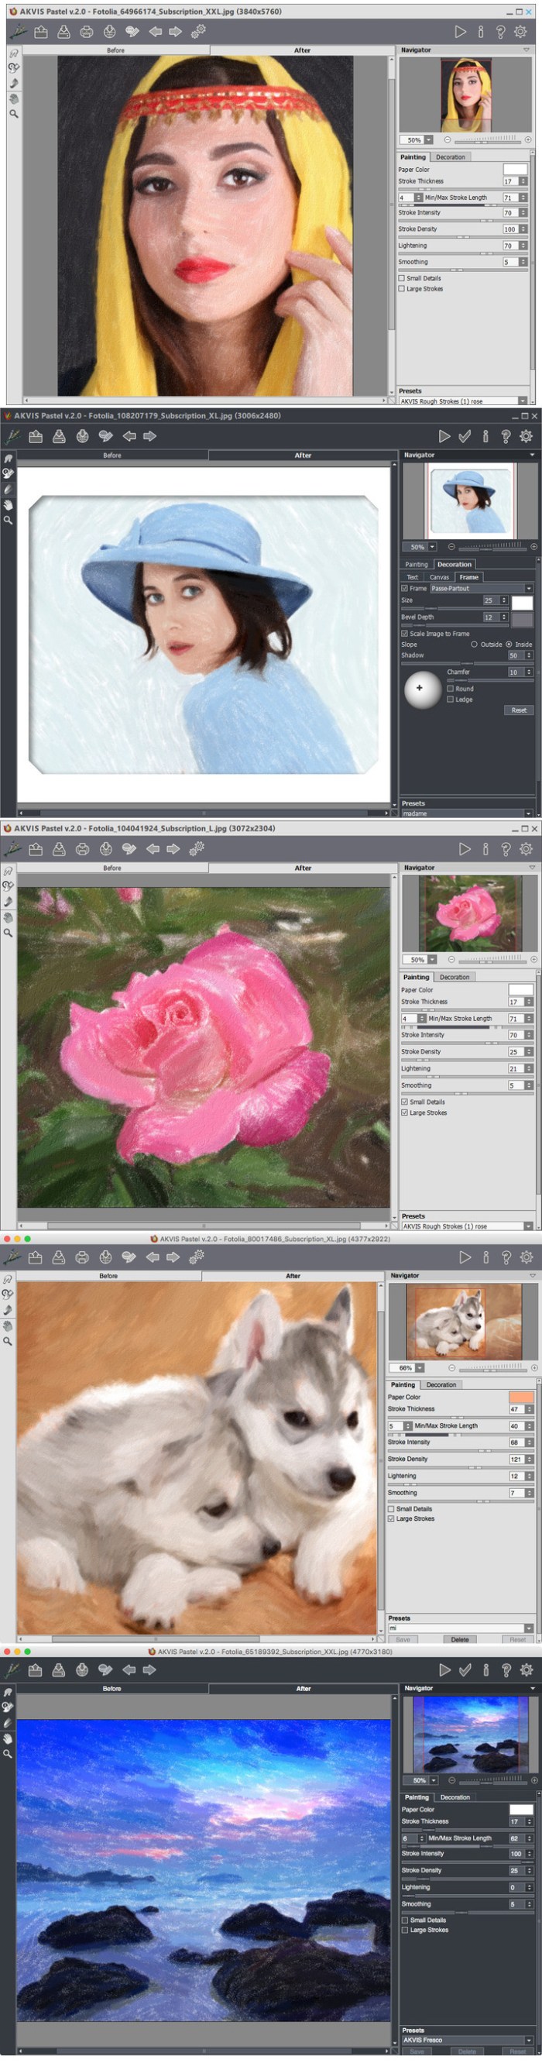Select the Zoom tool in the rose window

(8, 933)
